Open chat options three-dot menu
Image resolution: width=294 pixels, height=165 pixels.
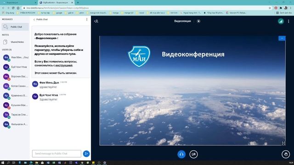click(87, 19)
